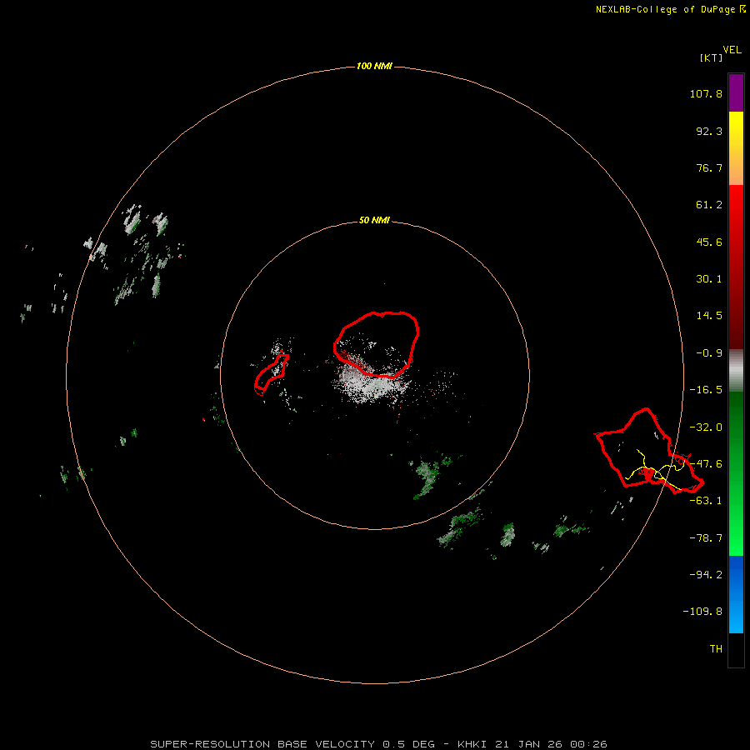The height and width of the screenshot is (750, 750).
Task: Click the TH threshold label
Action: tap(716, 649)
